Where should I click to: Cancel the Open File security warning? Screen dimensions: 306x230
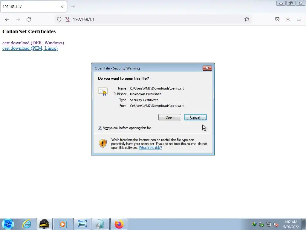(x=195, y=117)
